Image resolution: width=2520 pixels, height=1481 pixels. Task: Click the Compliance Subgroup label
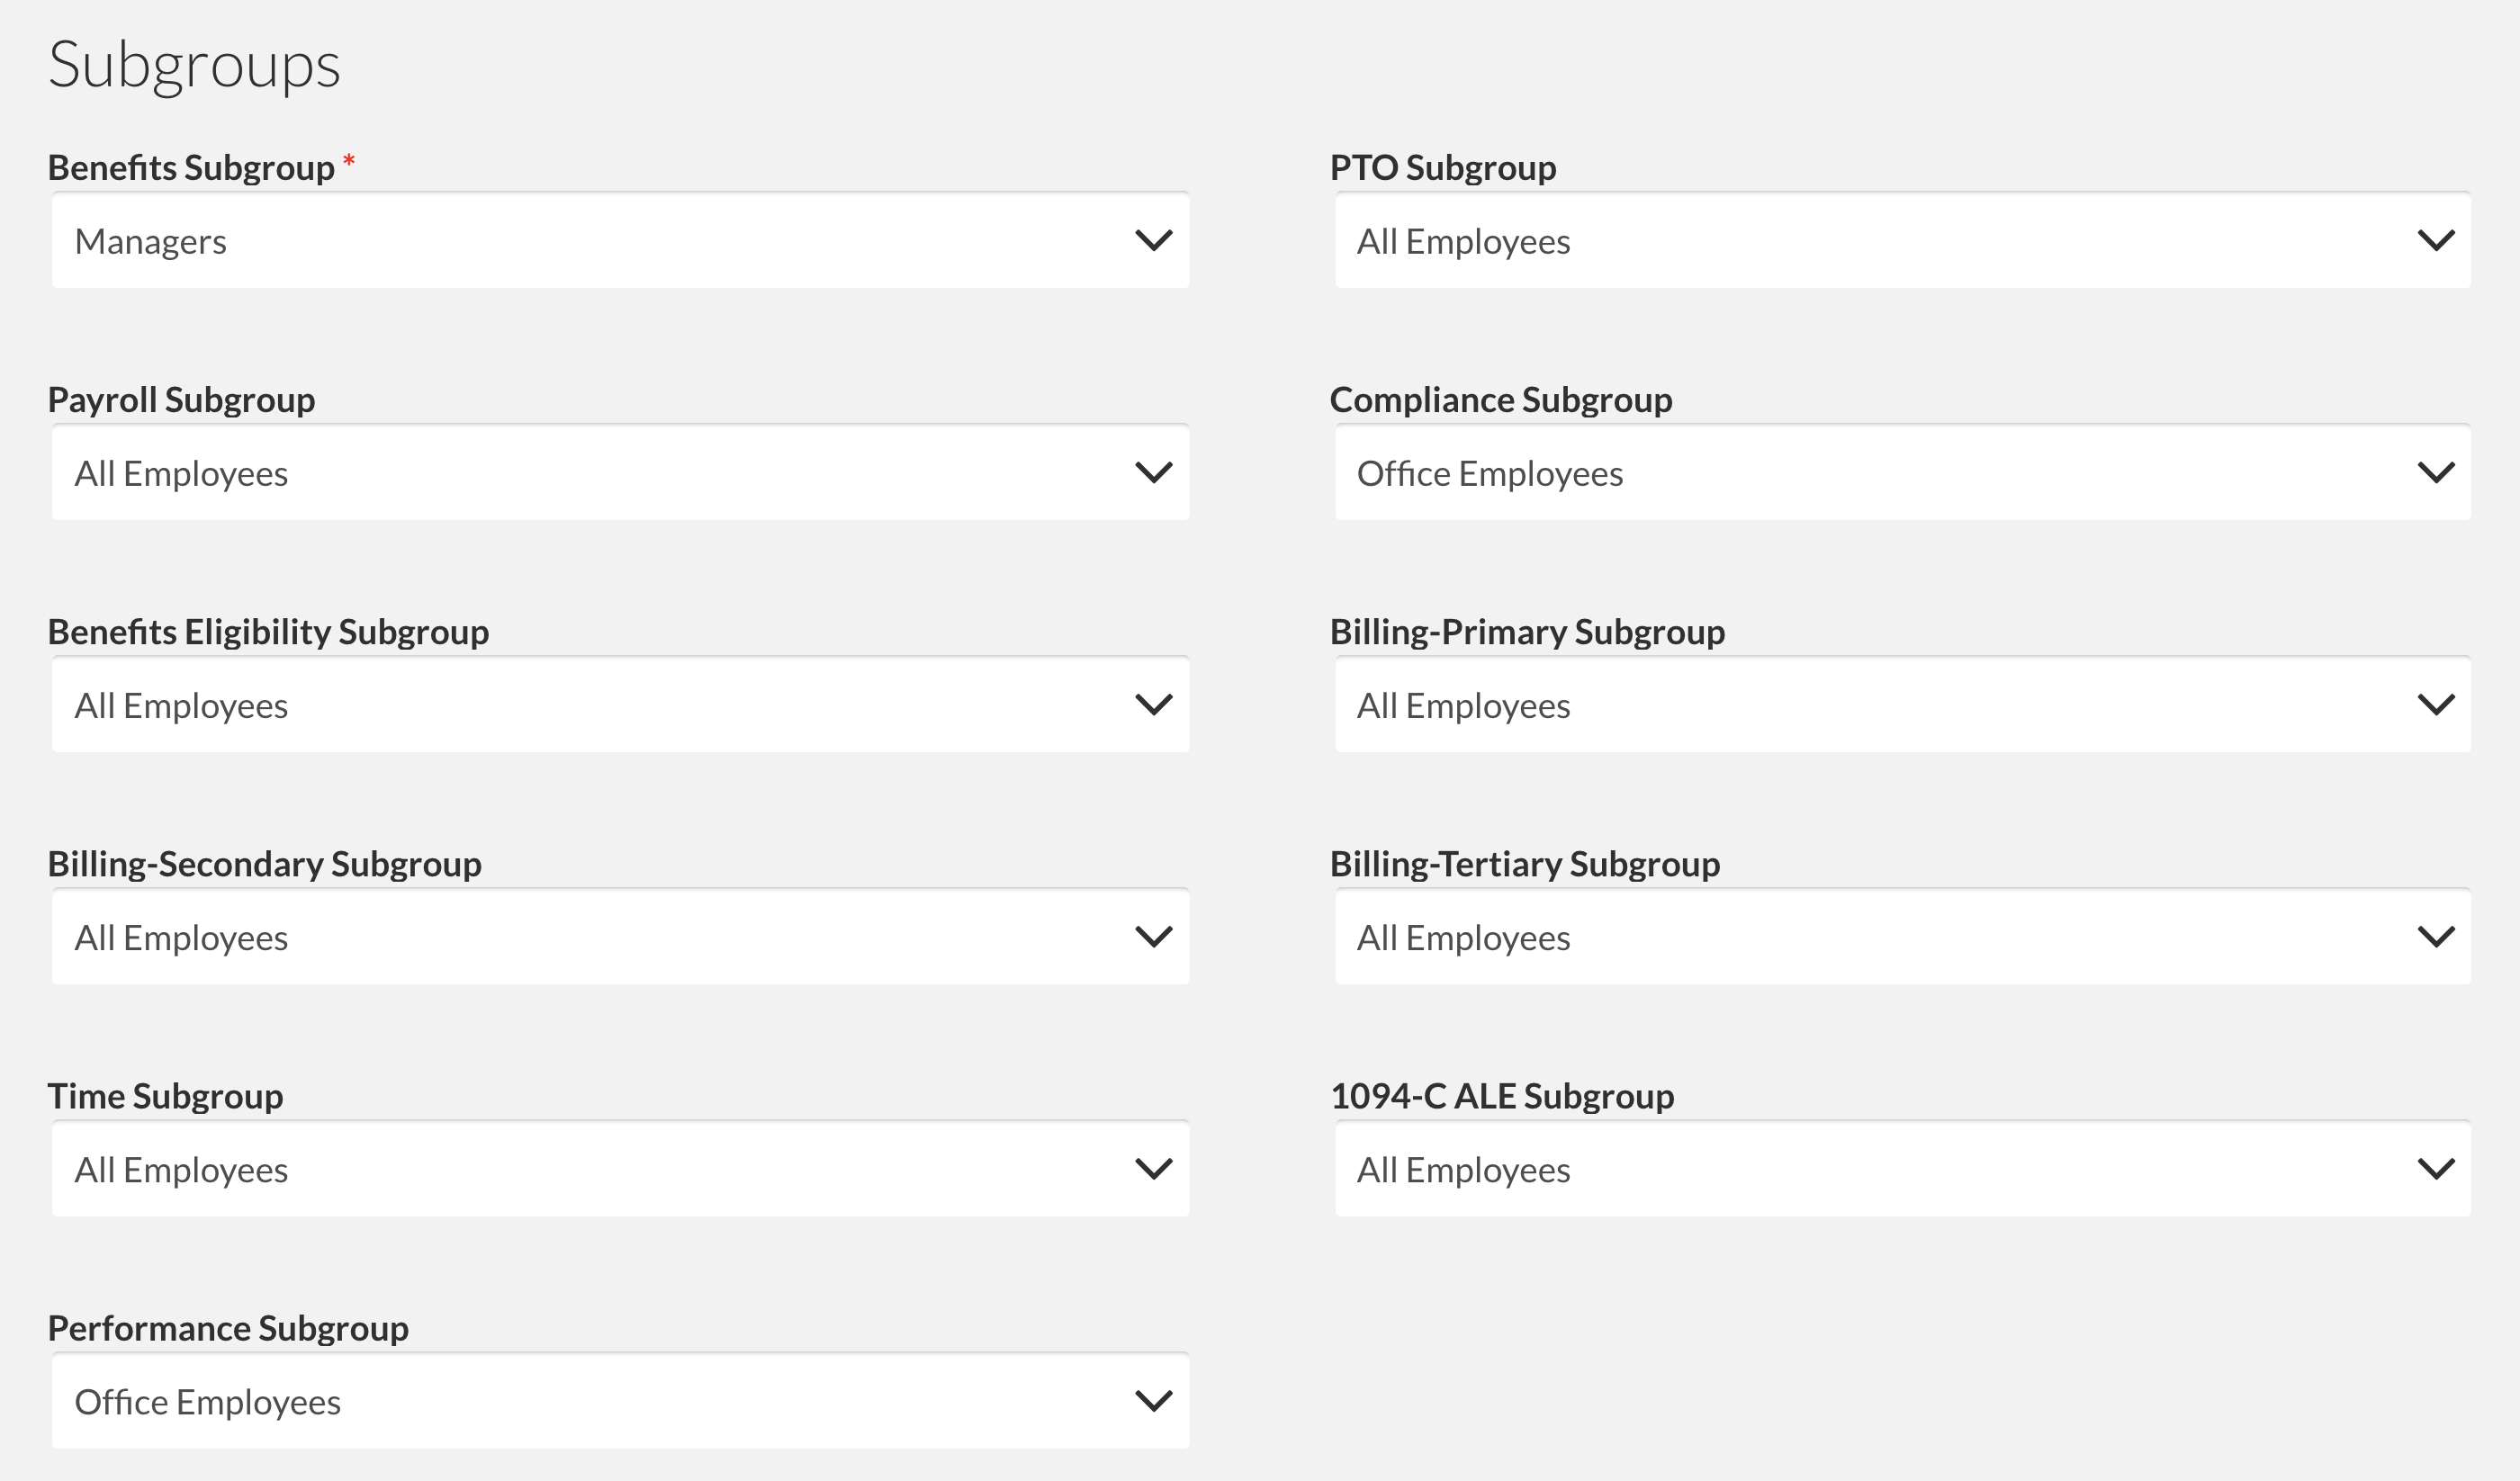[1501, 400]
